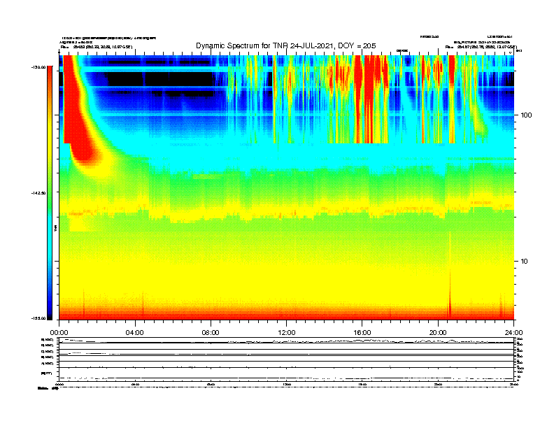Click the green middle of the color scale bar

[50, 192]
